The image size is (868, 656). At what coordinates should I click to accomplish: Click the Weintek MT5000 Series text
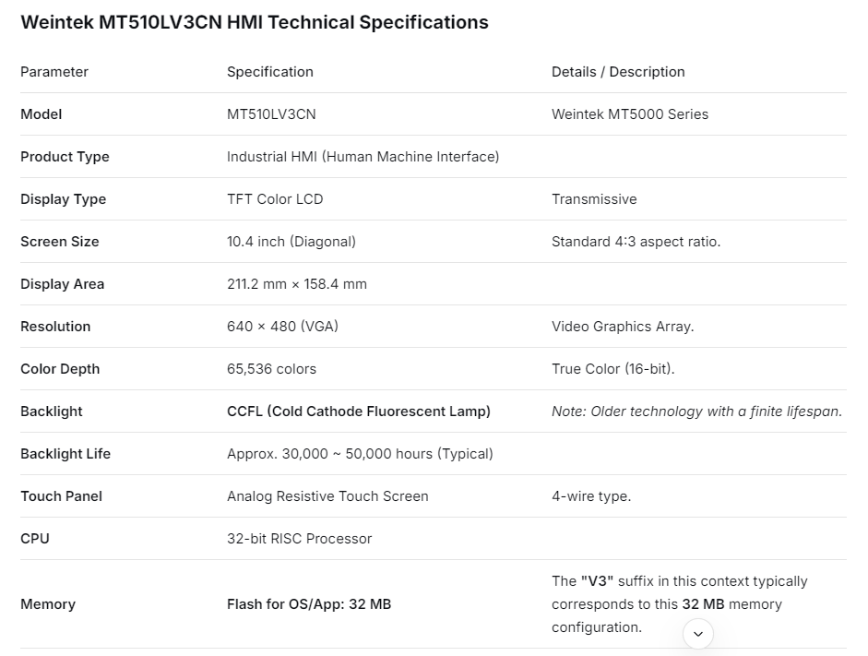click(630, 114)
